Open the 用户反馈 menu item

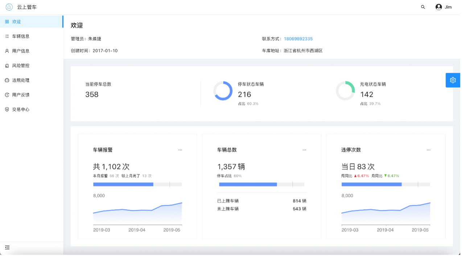coord(21,95)
